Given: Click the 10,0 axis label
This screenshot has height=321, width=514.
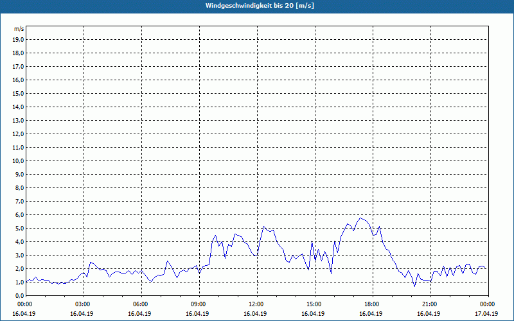Looking at the screenshot, I should [x=19, y=161].
